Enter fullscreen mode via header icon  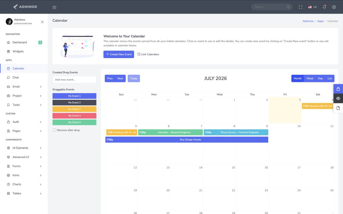(300, 7)
